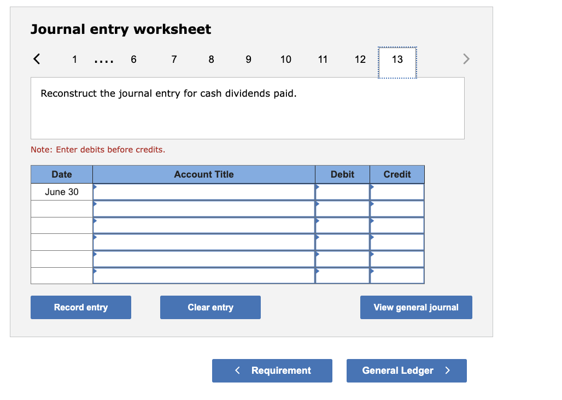Viewport: 562px width, 400px height.
Task: Click the chevron inside the General Ledger button
Action: coord(447,370)
